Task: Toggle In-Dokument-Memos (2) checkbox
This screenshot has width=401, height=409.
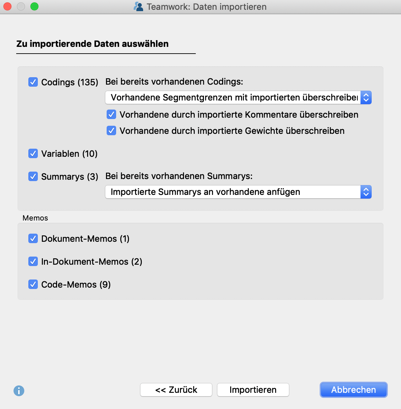Action: (x=33, y=261)
